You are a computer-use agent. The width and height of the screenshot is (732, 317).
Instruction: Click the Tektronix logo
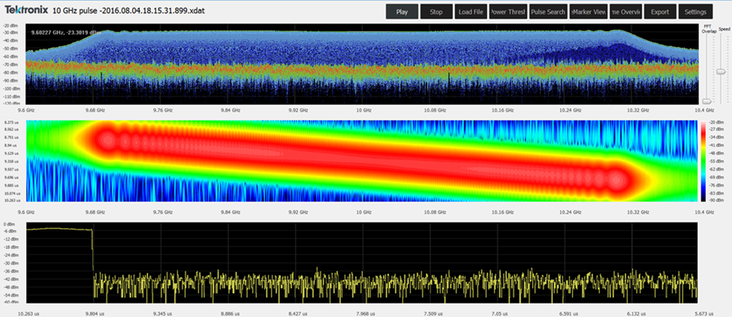pyautogui.click(x=26, y=10)
